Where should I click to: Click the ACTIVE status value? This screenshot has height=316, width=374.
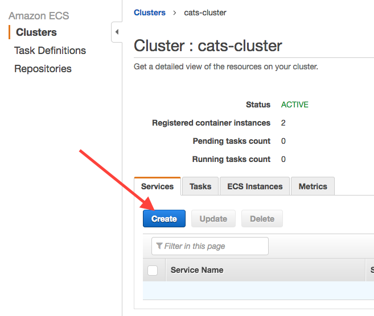click(x=294, y=105)
